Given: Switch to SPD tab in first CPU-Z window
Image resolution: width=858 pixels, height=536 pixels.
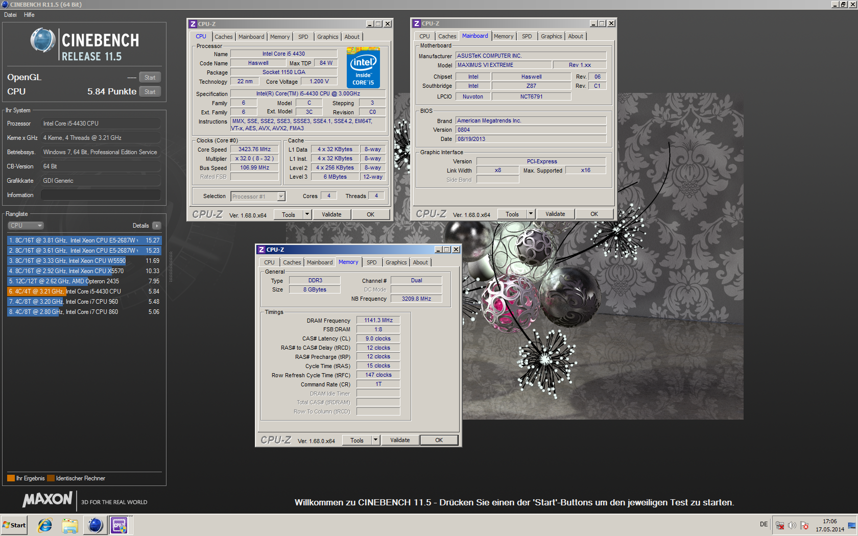Looking at the screenshot, I should tap(303, 37).
